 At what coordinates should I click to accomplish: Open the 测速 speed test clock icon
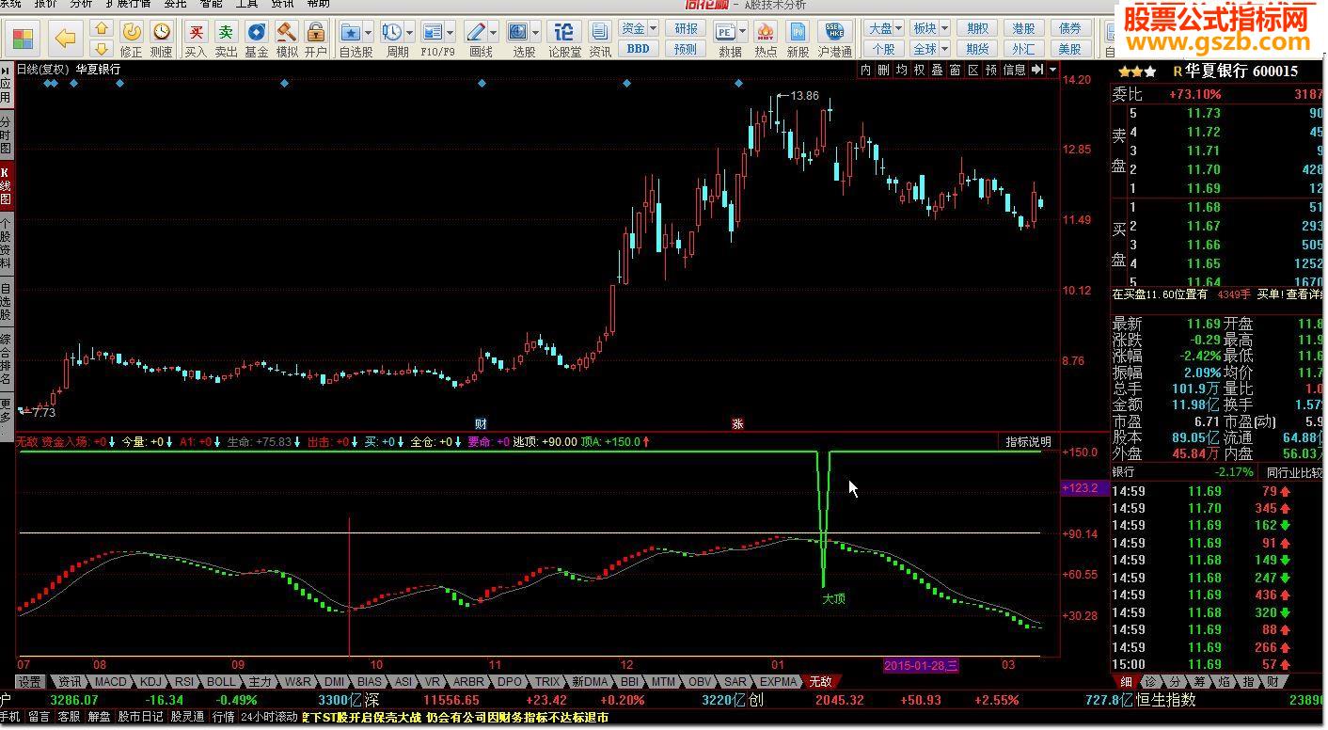tap(162, 40)
